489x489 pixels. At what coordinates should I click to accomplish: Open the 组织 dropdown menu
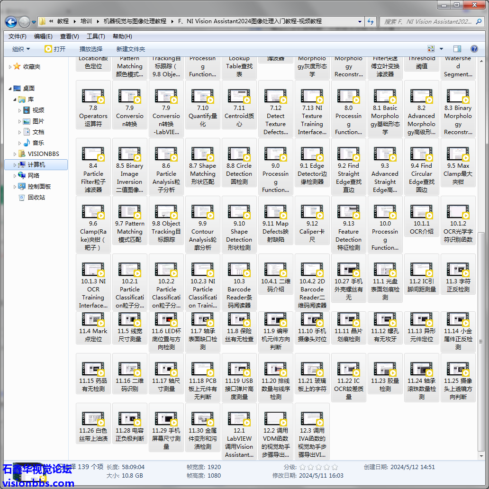[21, 49]
